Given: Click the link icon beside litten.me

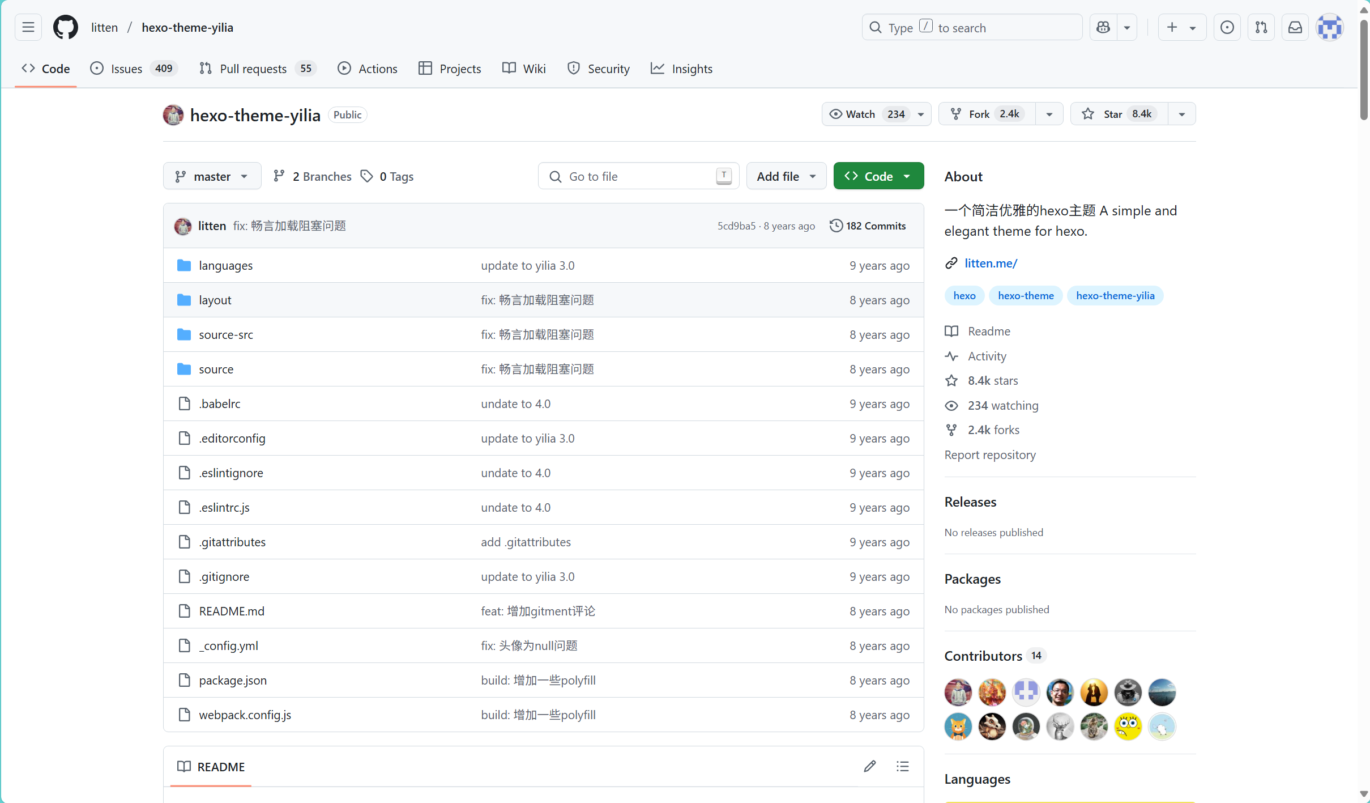Looking at the screenshot, I should click(x=951, y=263).
